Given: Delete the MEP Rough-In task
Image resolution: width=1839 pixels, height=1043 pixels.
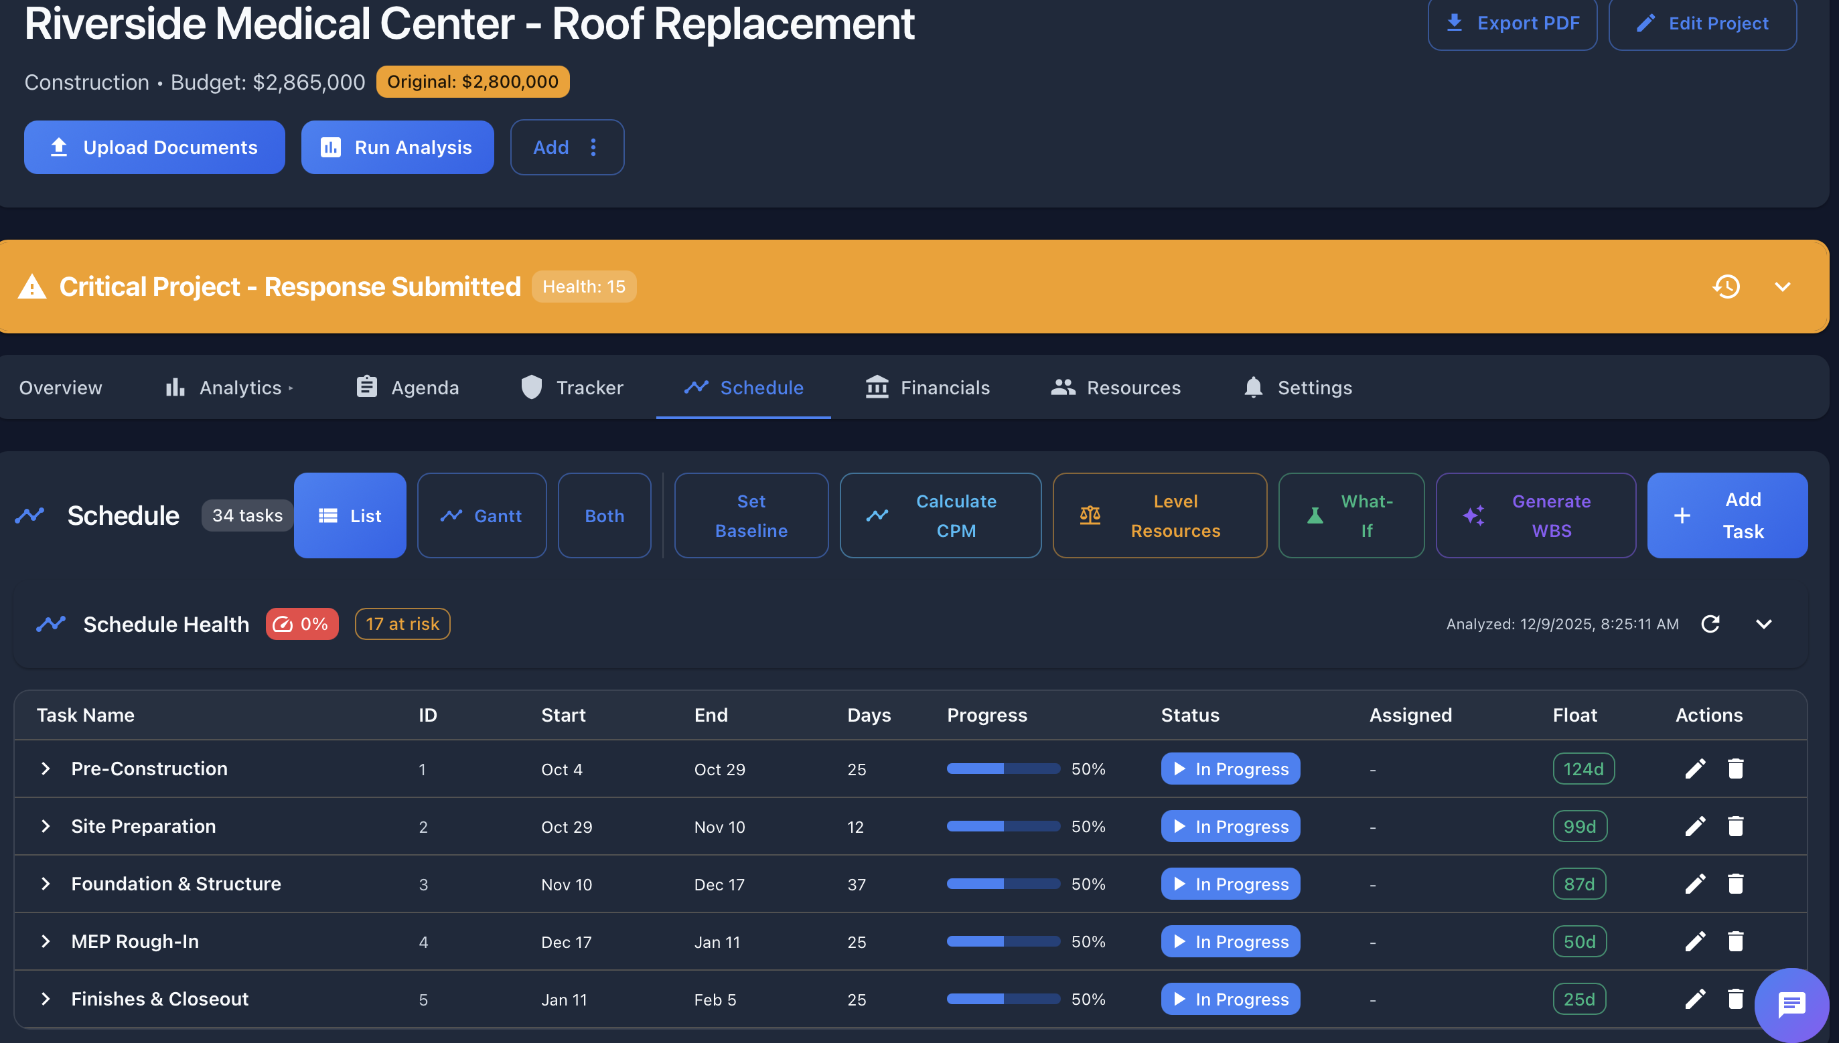Looking at the screenshot, I should (x=1736, y=941).
